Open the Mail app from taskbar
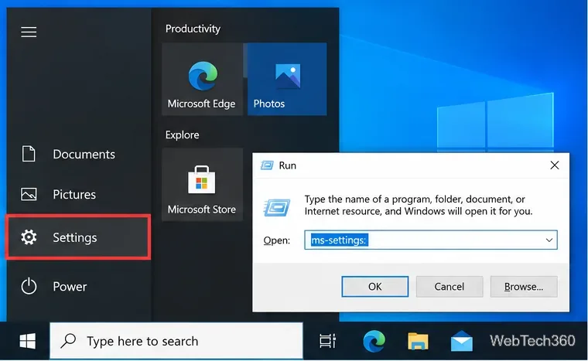The image size is (588, 361). point(462,341)
